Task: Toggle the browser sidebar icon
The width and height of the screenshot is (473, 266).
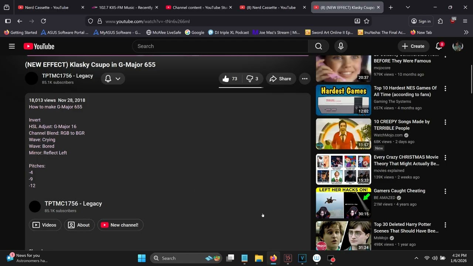Action: pyautogui.click(x=8, y=21)
